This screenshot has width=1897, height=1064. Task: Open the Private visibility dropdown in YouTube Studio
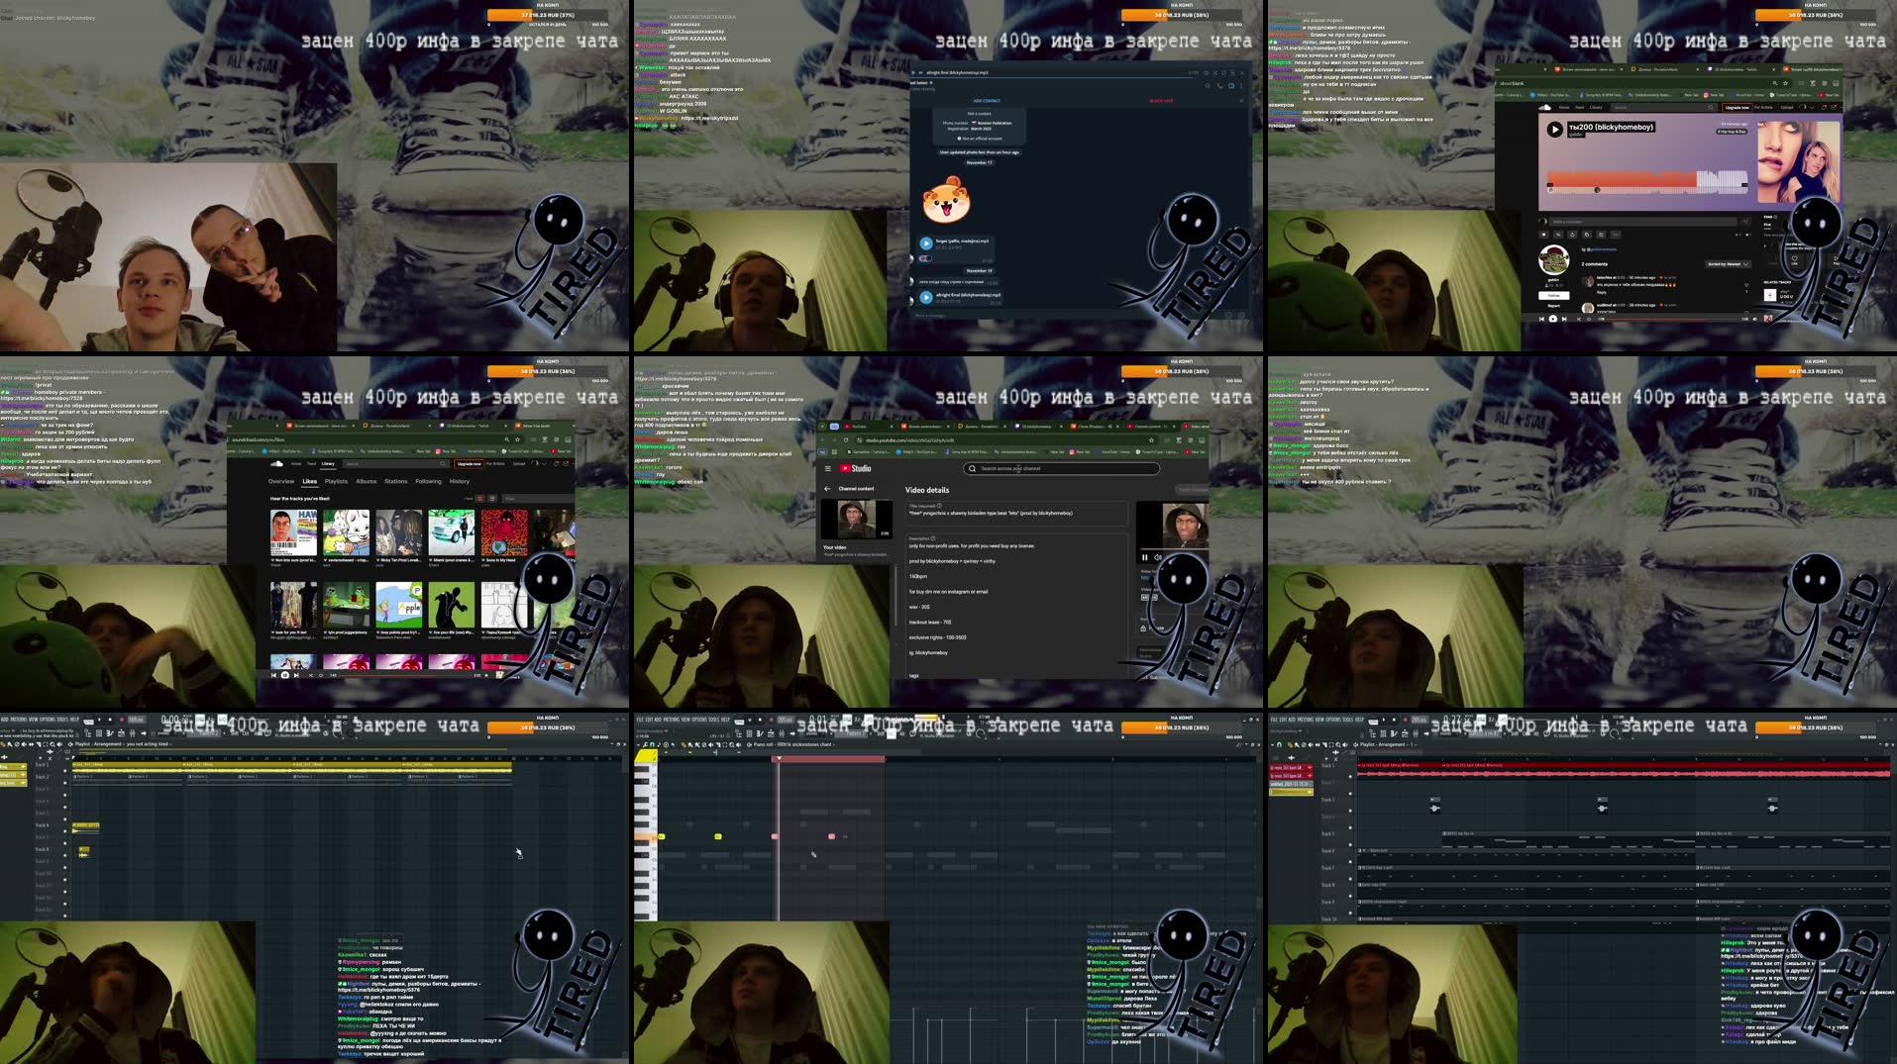click(1152, 629)
